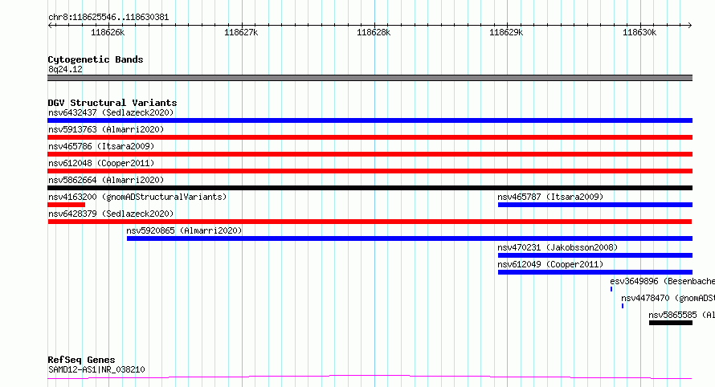
Task: Click the gray 8q24.12 cytogenetic band bar
Action: click(370, 78)
